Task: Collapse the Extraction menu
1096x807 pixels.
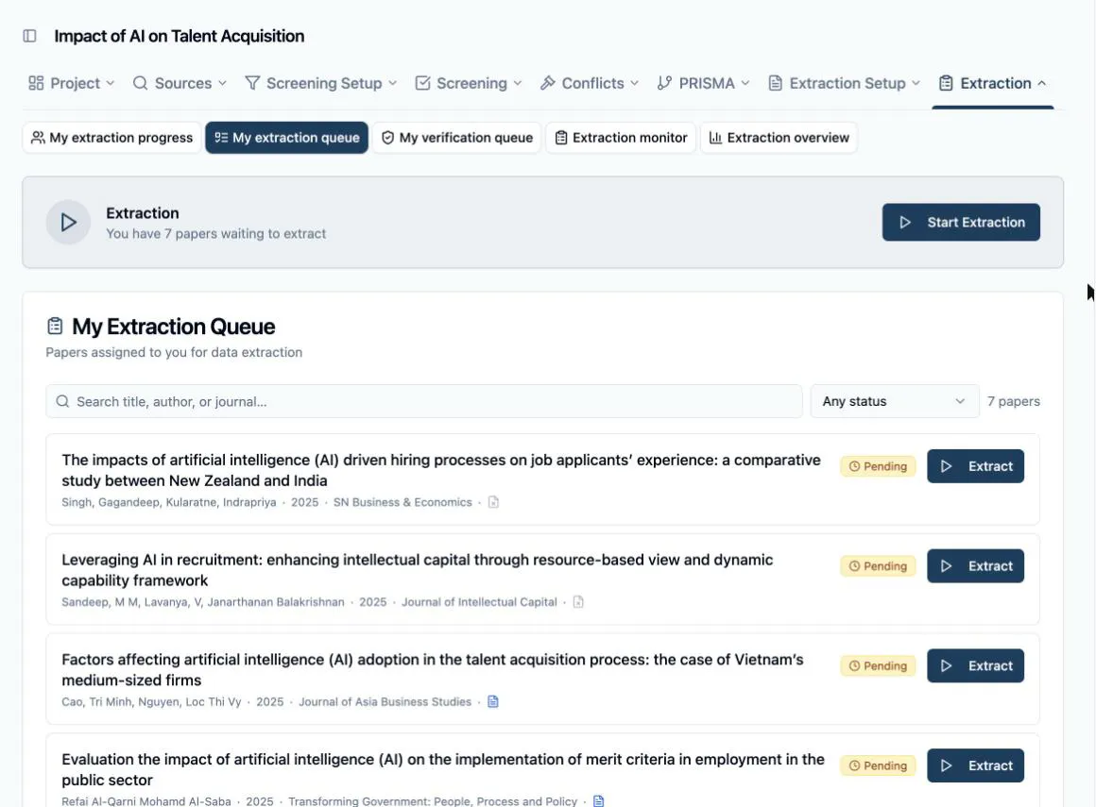Action: 993,83
